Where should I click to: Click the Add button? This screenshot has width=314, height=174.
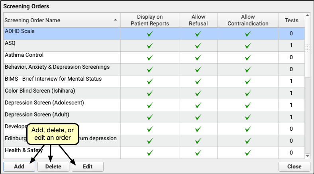(19, 166)
